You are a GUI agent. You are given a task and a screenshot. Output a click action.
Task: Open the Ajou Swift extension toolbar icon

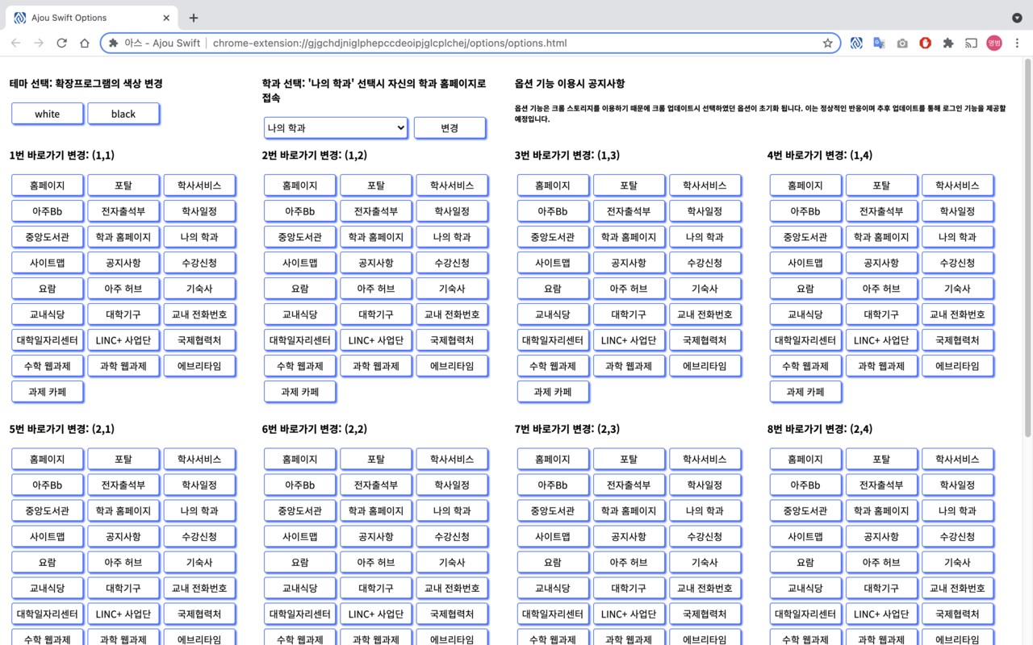tap(856, 43)
